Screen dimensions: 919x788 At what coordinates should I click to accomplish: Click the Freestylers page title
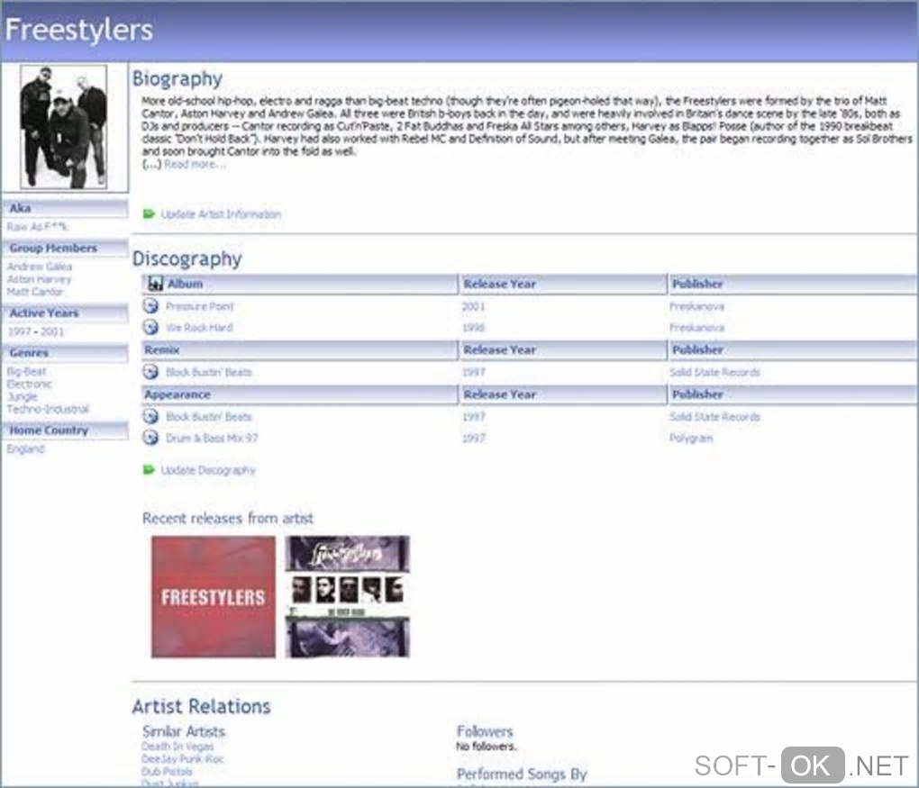79,30
